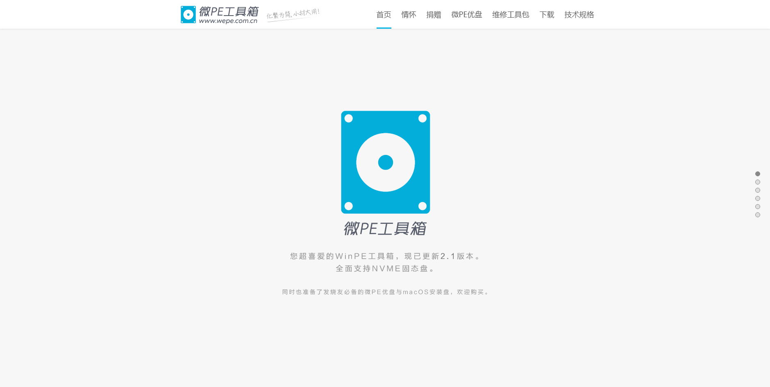Select the first page indicator dot
This screenshot has width=770, height=387.
tap(758, 174)
